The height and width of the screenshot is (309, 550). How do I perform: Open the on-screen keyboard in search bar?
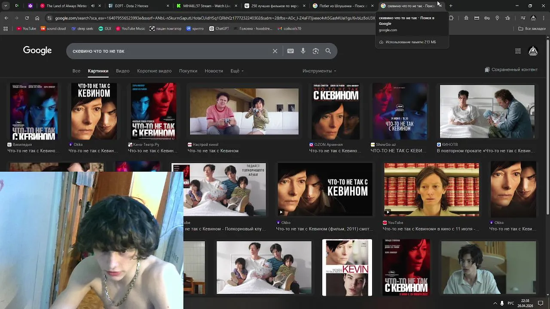(x=290, y=51)
